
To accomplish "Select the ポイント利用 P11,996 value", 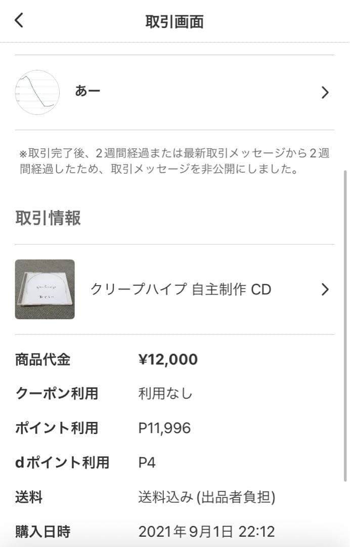I will pyautogui.click(x=164, y=427).
